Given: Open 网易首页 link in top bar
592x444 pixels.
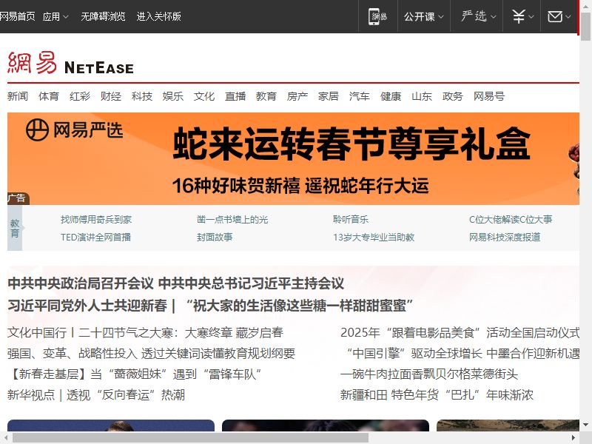Looking at the screenshot, I should click(x=17, y=16).
